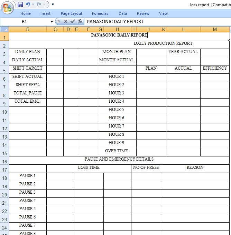Select the TOTAL EMG. cell
Viewport: 231px width, 235px height.
[x=28, y=102]
